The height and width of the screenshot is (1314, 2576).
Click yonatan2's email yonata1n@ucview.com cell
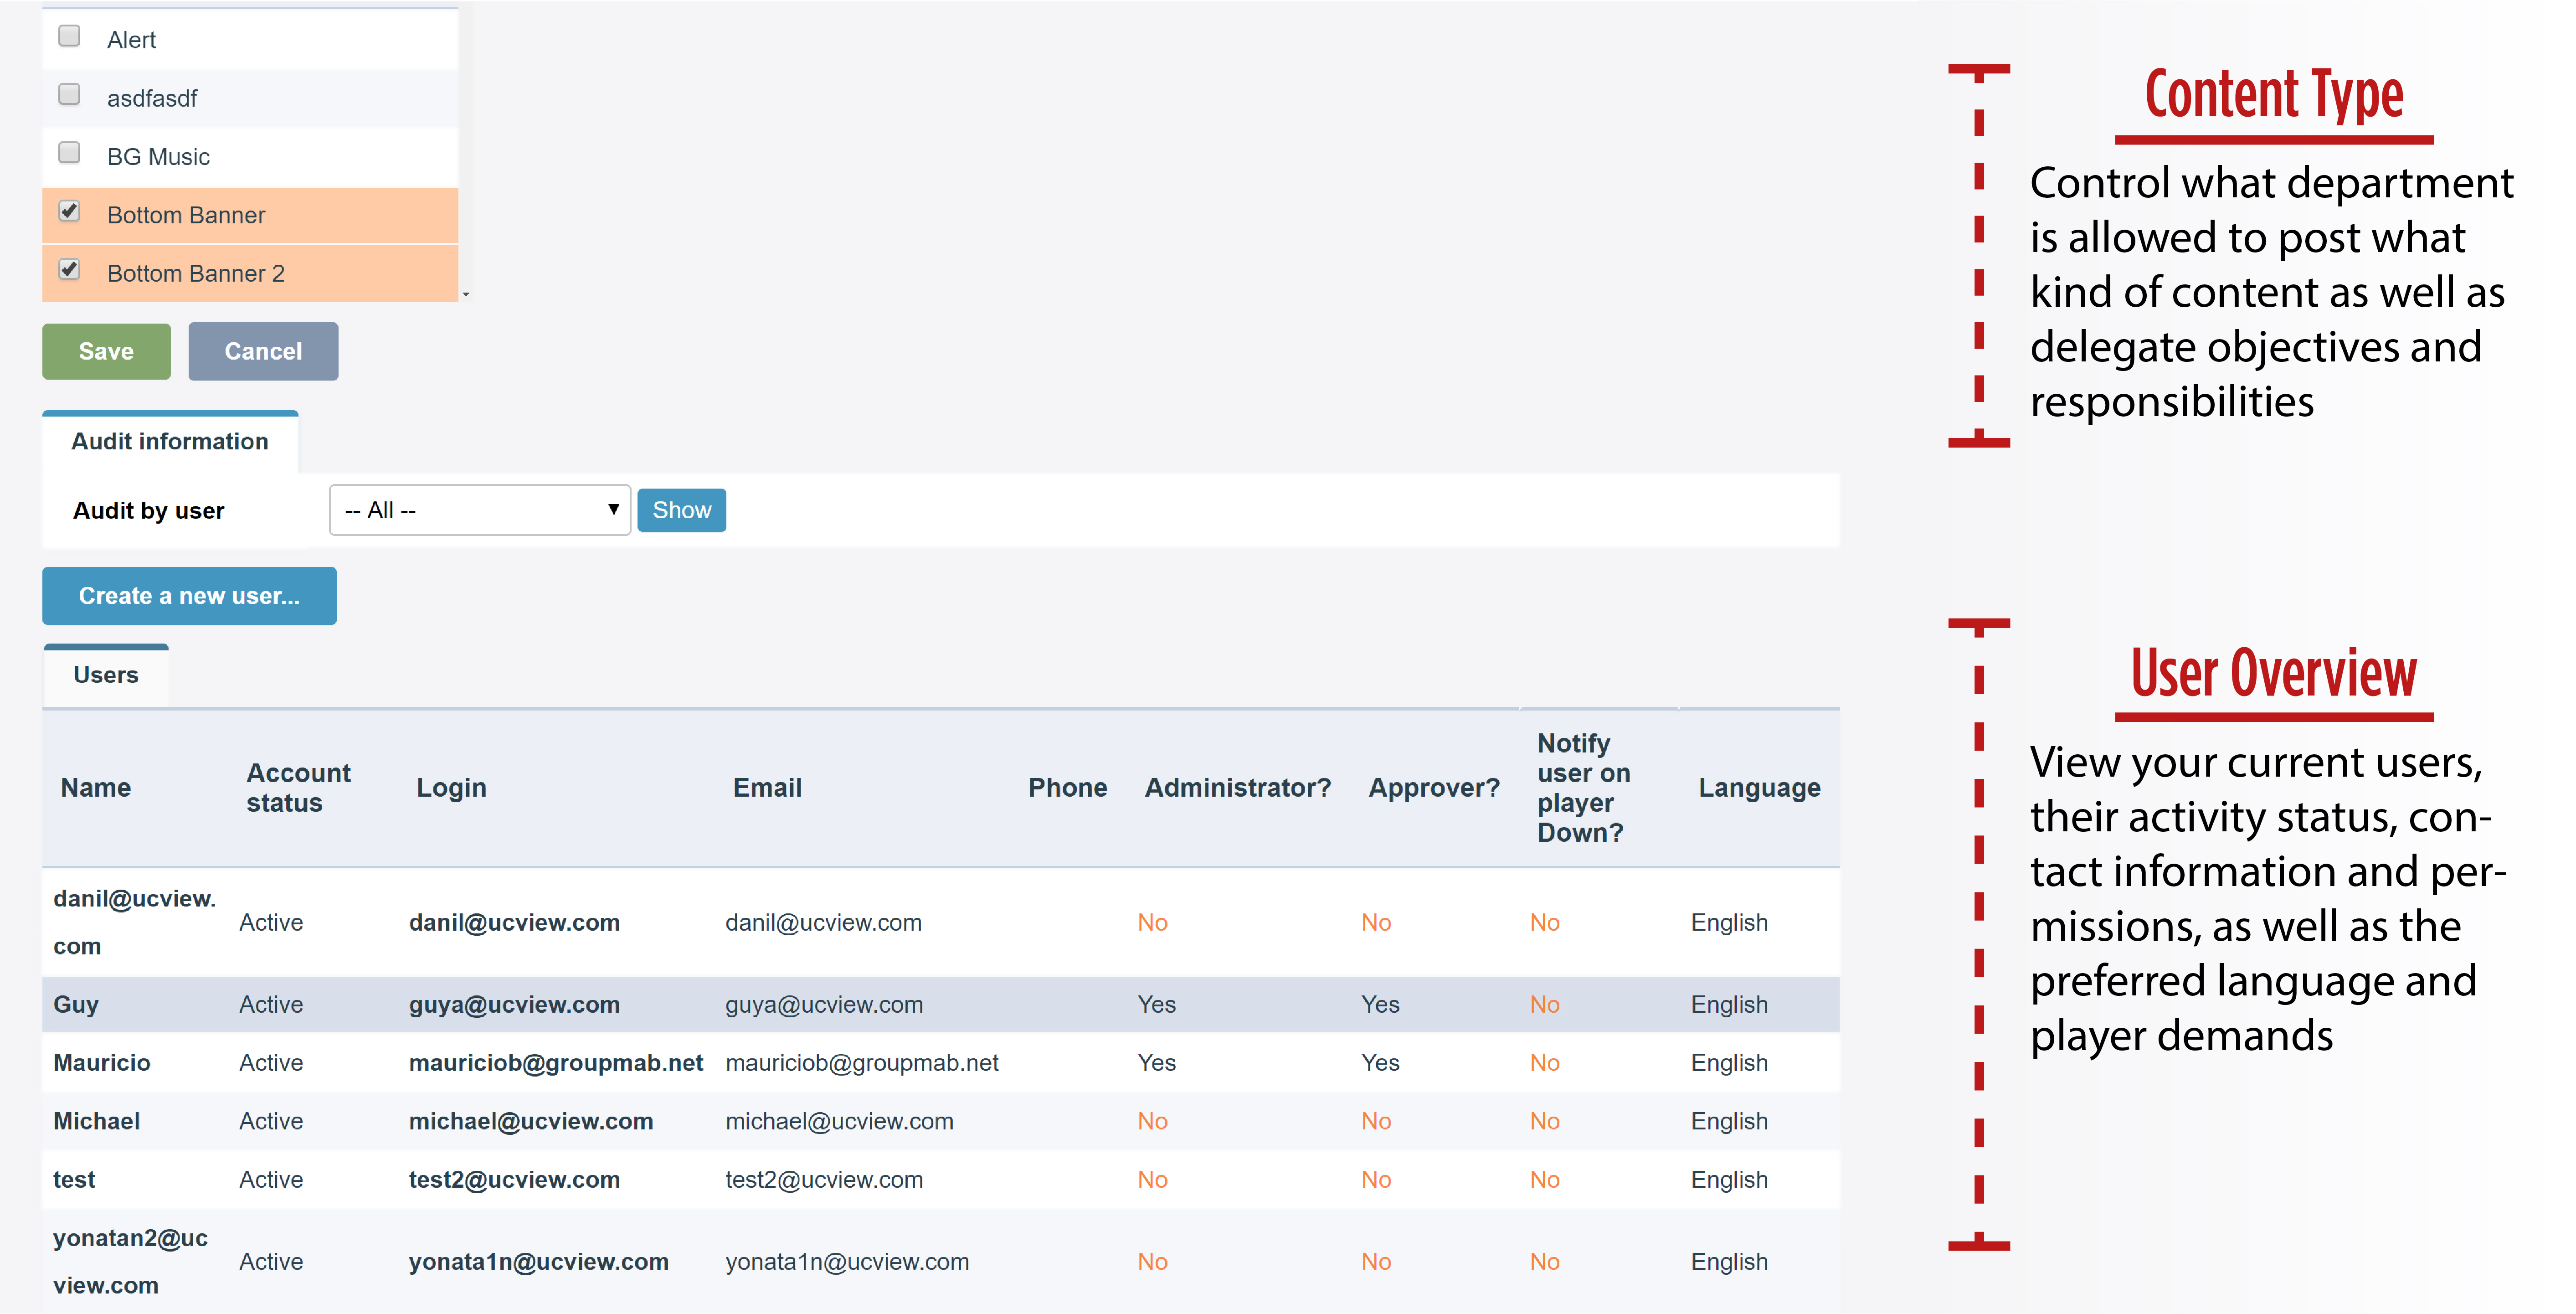847,1262
